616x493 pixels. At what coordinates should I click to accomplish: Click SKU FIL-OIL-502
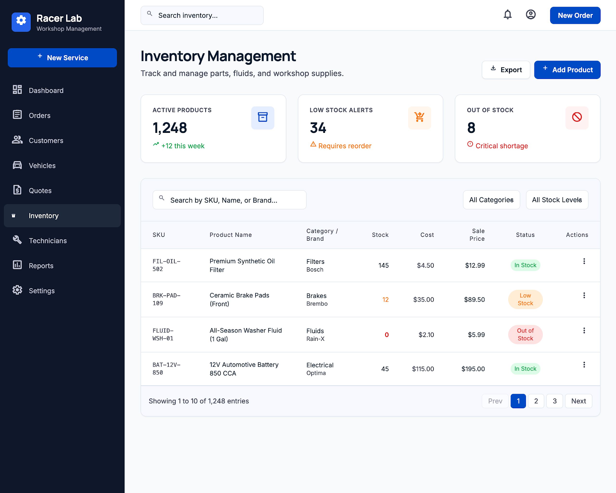coord(166,265)
